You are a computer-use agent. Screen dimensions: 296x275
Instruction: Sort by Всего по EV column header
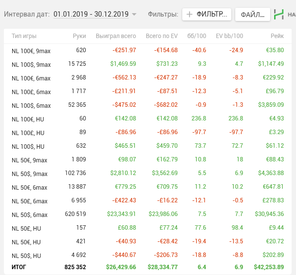tap(161, 36)
